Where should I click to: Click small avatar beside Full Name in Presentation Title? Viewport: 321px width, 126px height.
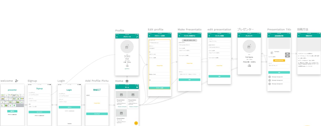click(x=272, y=53)
